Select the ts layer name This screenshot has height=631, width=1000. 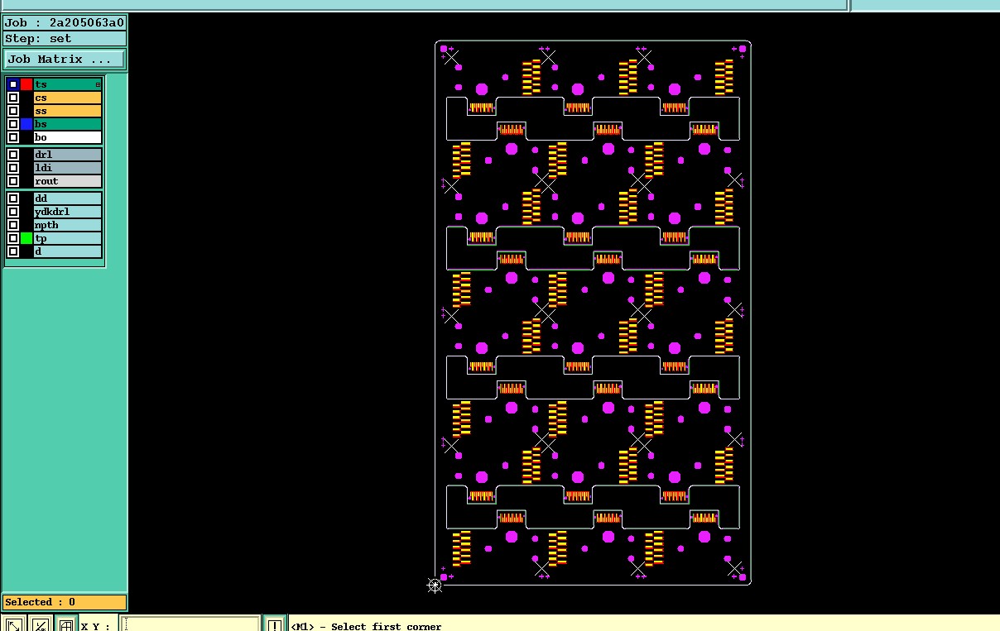coord(68,84)
